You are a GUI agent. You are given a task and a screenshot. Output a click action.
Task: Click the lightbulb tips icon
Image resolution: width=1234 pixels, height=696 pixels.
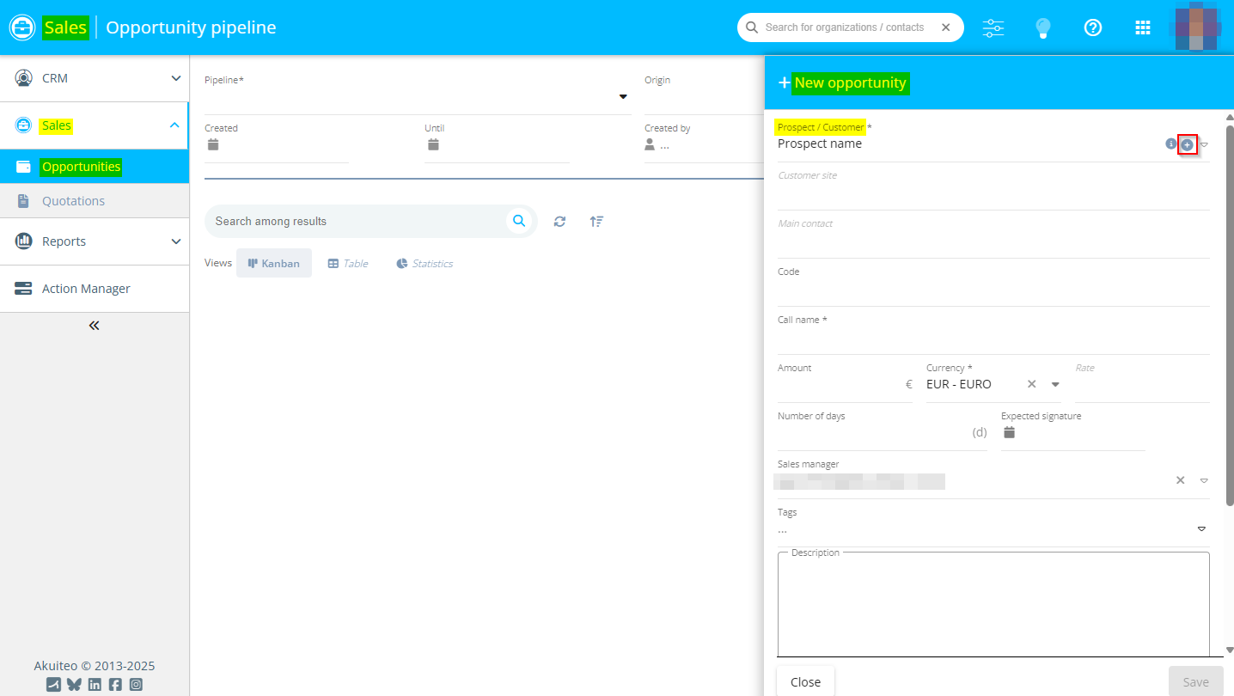point(1043,27)
